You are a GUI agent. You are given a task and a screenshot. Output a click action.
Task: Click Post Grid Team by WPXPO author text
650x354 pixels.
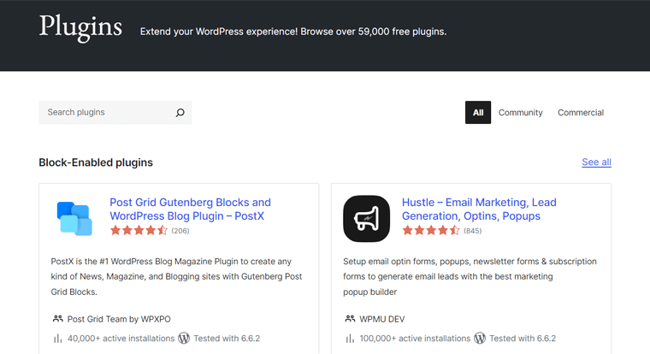point(119,319)
